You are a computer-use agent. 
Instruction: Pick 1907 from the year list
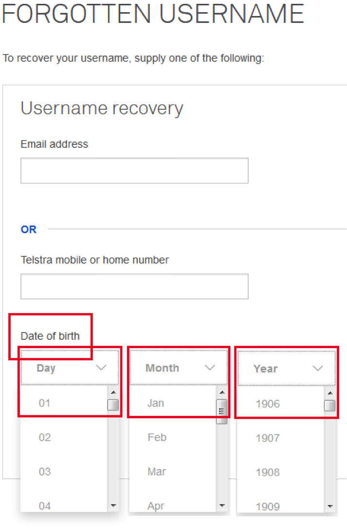(x=268, y=438)
